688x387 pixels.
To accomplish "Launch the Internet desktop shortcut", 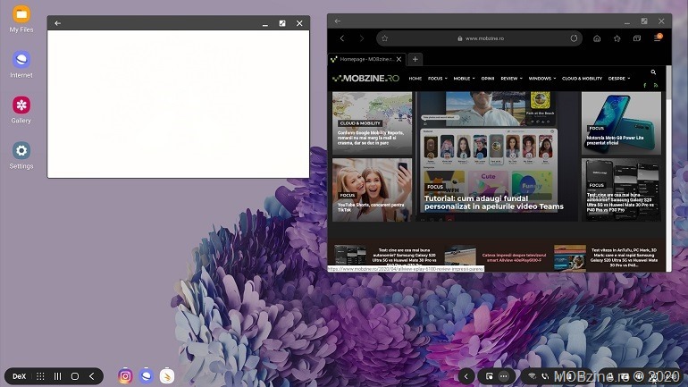I will tap(21, 64).
